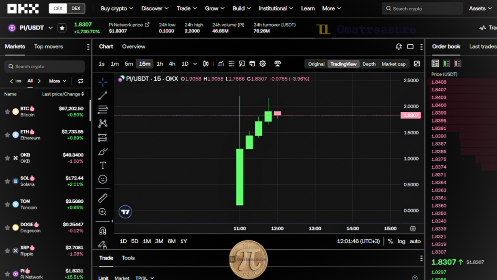This screenshot has width=497, height=280.
Task: Switch to the Last trades tab
Action: (483, 47)
